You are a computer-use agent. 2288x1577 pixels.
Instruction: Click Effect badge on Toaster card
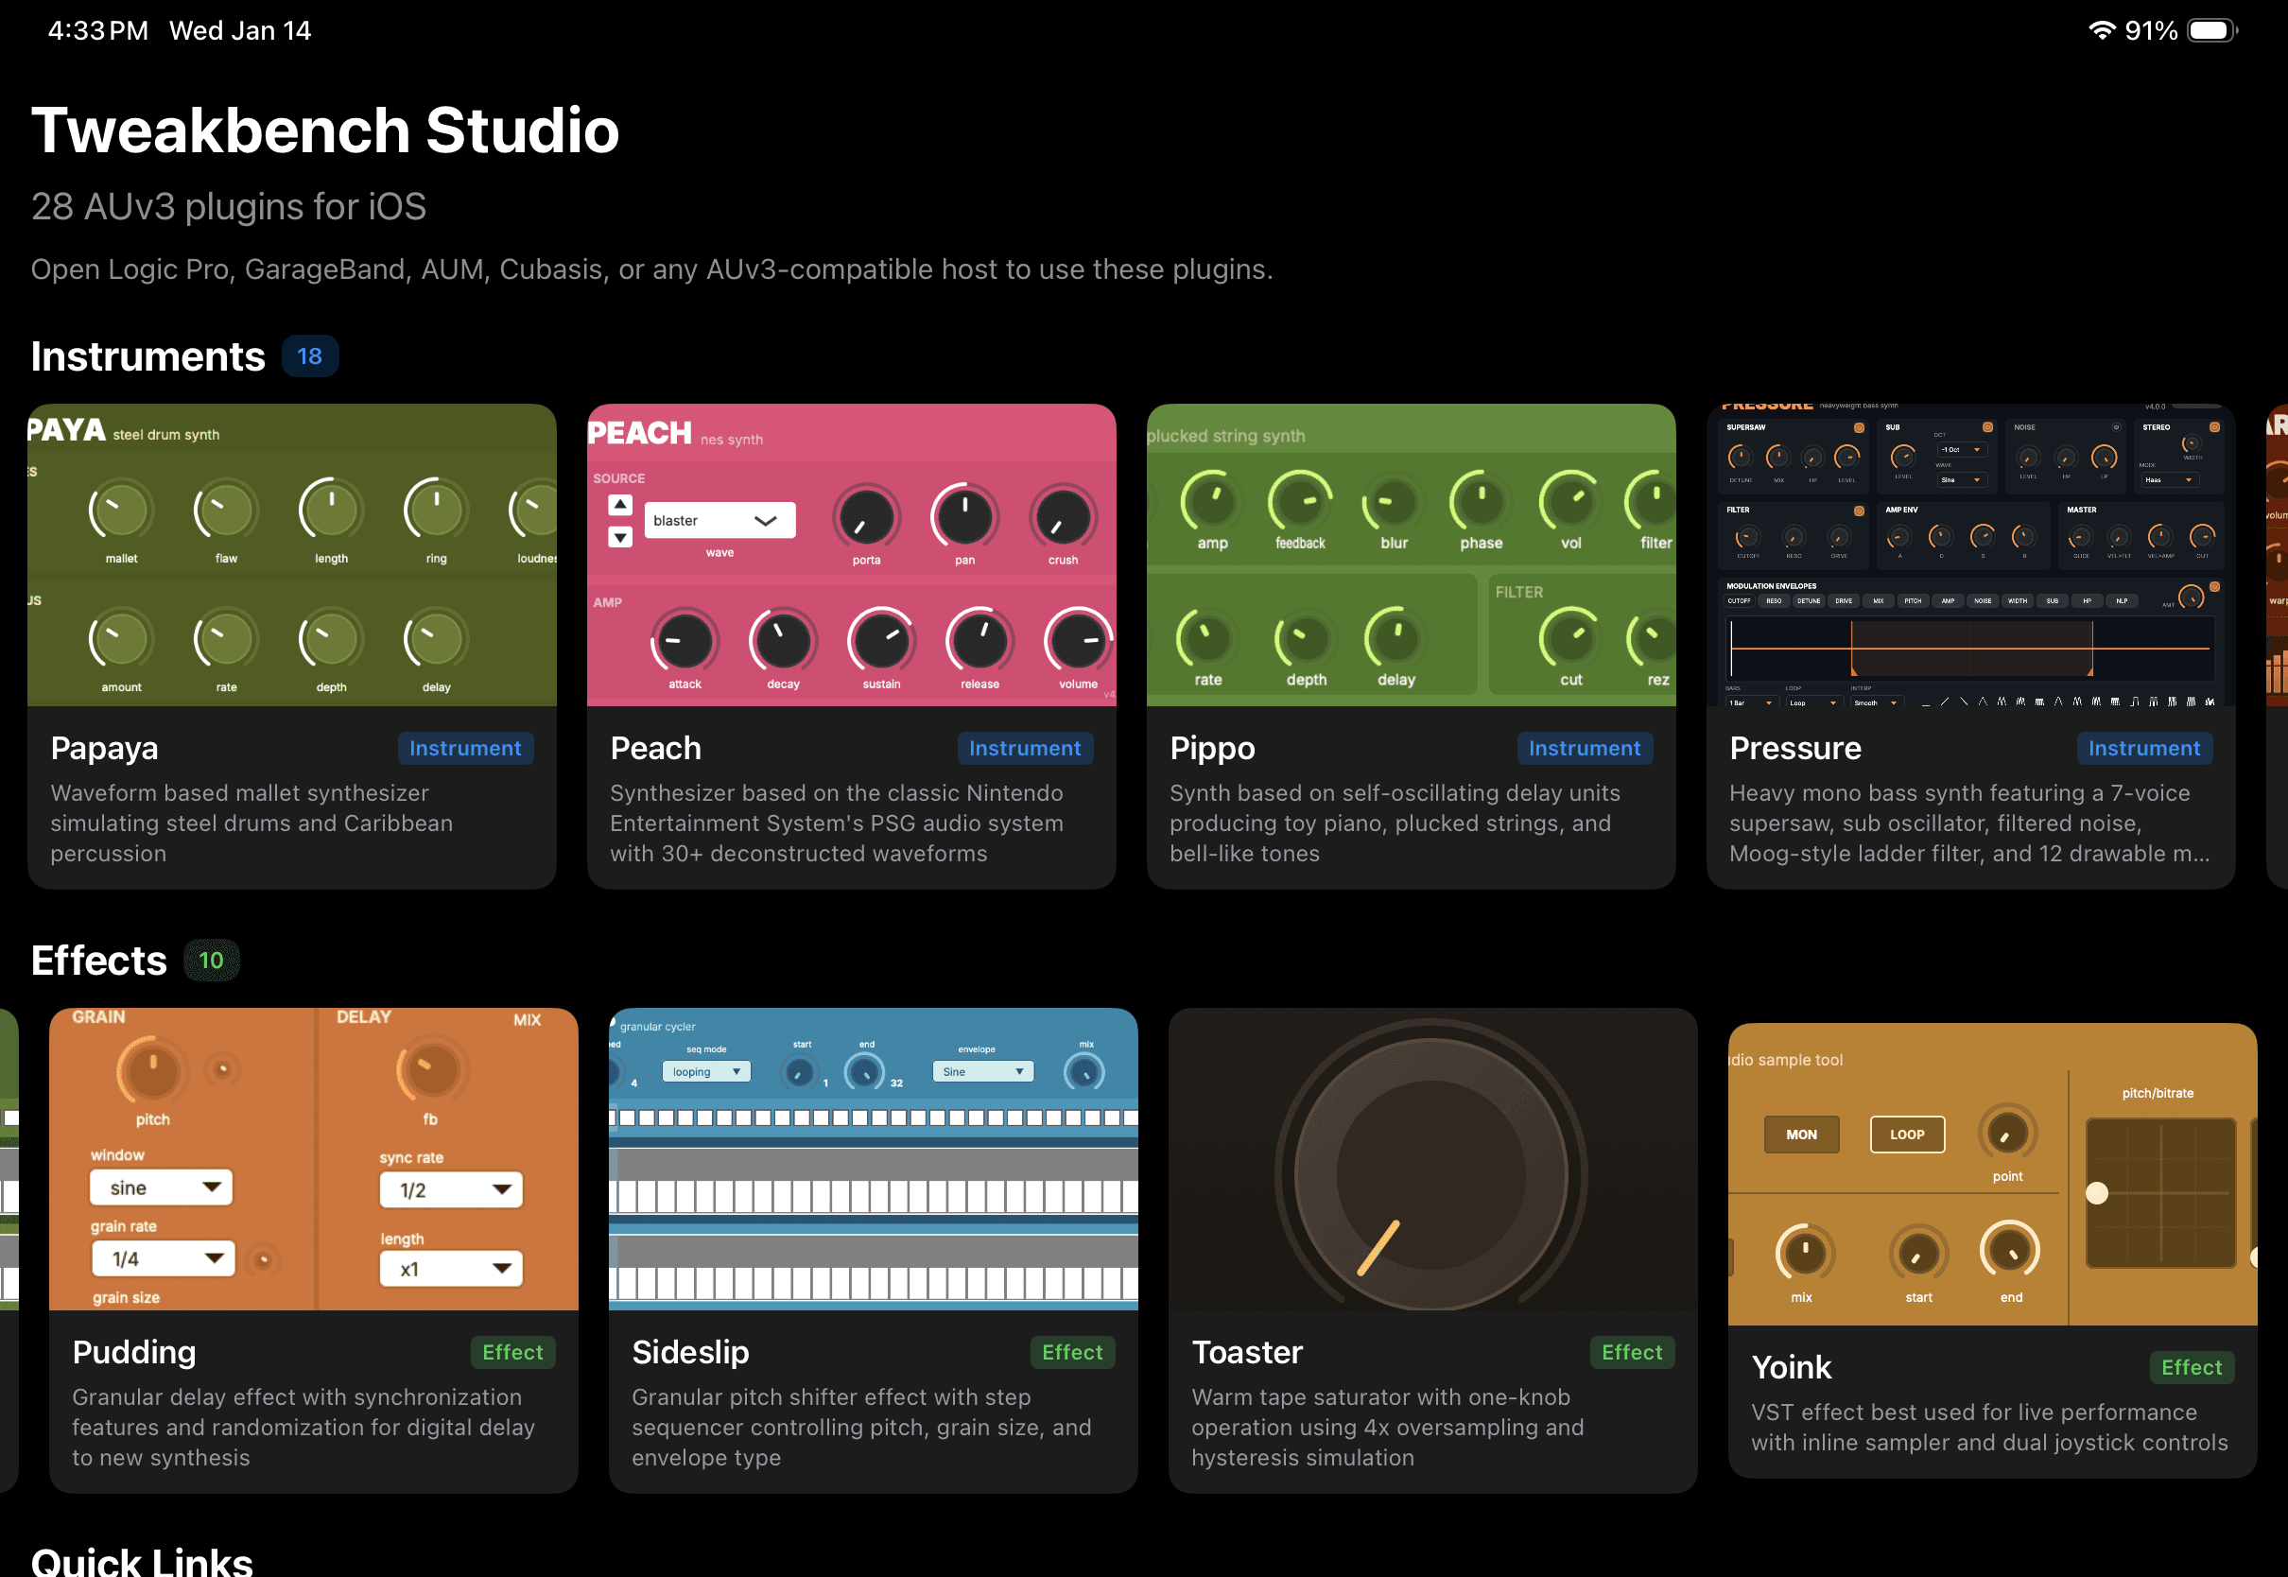point(1632,1352)
